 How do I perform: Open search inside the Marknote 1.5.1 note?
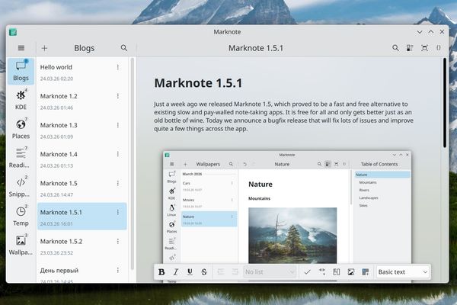395,48
